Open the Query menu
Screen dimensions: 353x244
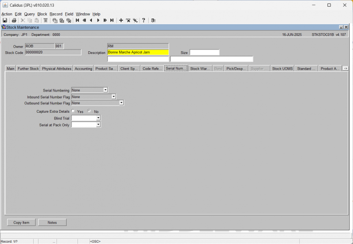click(30, 14)
